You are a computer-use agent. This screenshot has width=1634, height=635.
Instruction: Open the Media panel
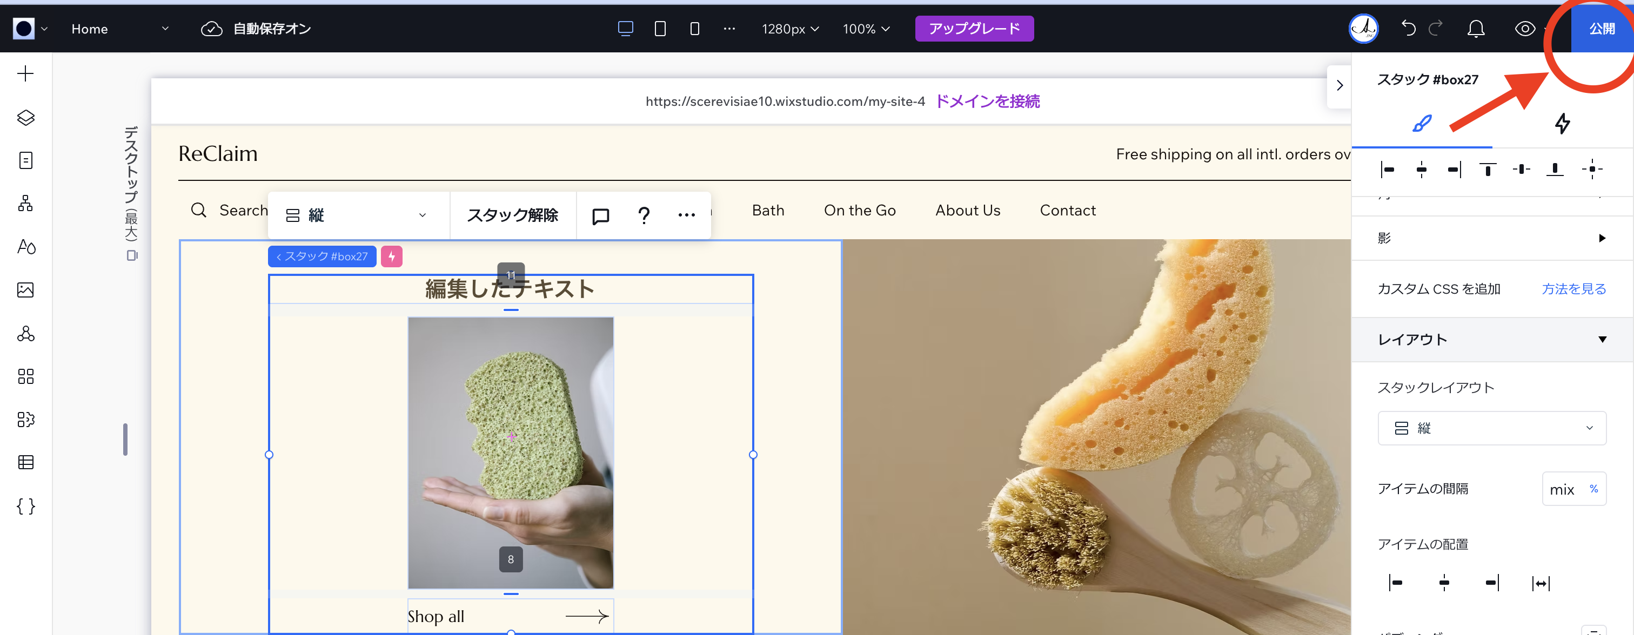click(x=25, y=289)
